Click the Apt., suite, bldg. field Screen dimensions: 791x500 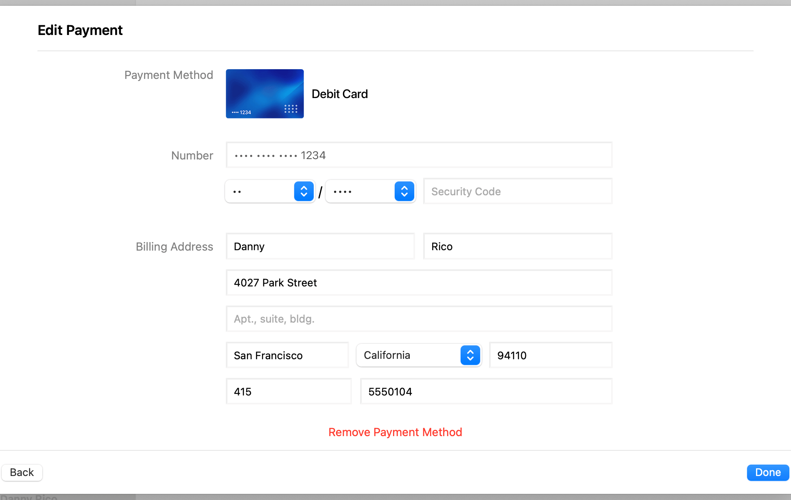click(x=419, y=319)
